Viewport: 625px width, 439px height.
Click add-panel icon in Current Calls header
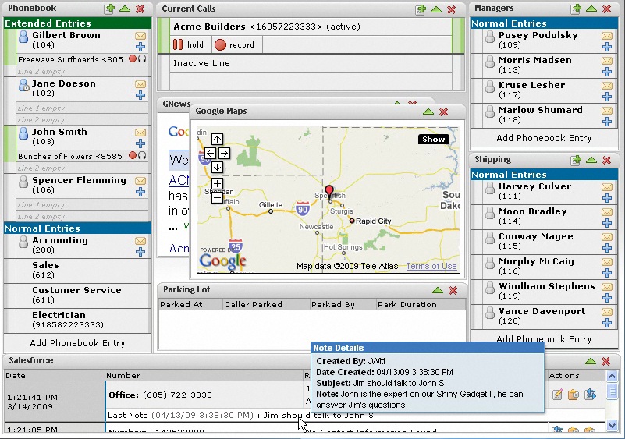click(x=421, y=9)
